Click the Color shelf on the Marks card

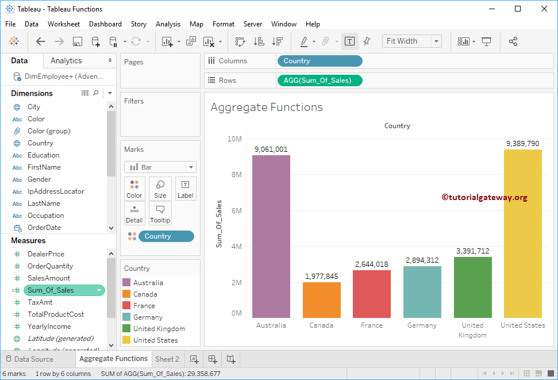click(x=134, y=189)
